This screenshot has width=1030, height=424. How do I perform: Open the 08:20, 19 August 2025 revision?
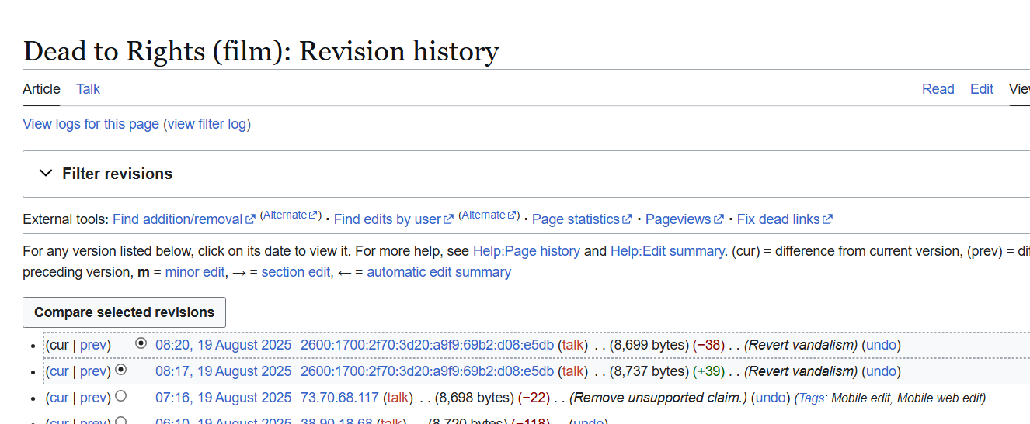224,345
